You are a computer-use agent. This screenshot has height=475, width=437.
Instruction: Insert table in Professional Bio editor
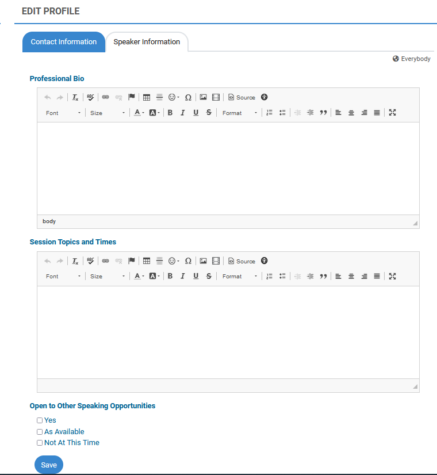(147, 97)
